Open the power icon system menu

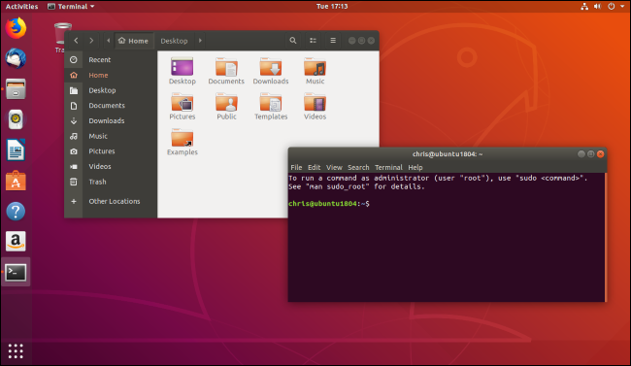612,7
